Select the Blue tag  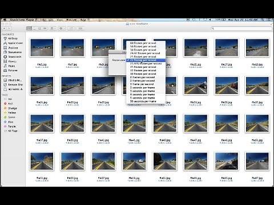click(x=9, y=122)
